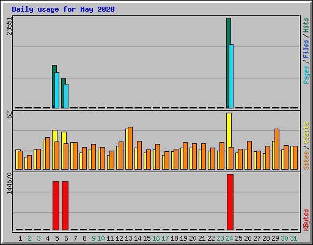Click day label 13 on the x-axis

pyautogui.click(x=128, y=238)
